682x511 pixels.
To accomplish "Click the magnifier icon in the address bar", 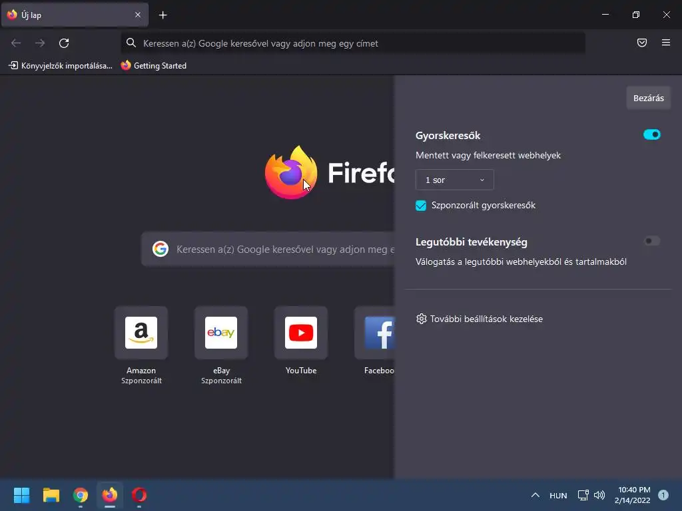I will click(131, 43).
